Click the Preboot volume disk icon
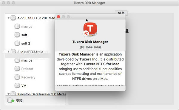Viewport: 179px width, 110px height. click(x=17, y=69)
